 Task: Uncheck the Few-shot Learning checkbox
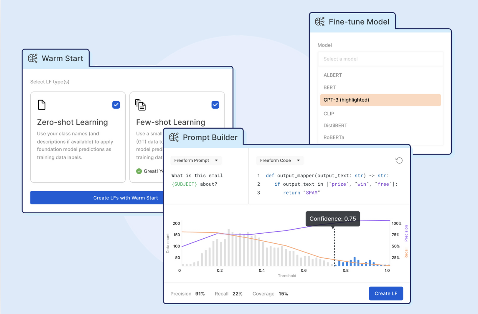215,105
